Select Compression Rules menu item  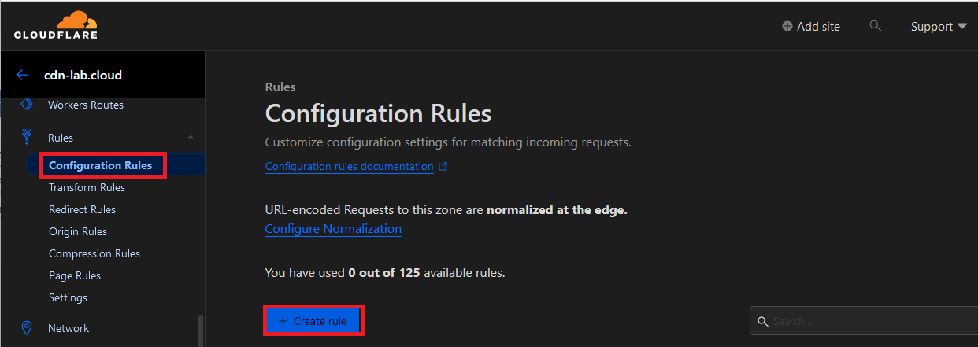94,253
